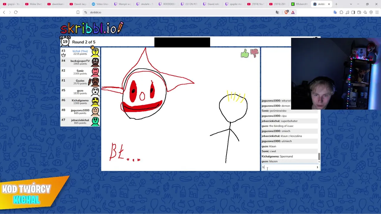Open a new browser tab
Screen dimensions: 381x214
(x=336, y=4)
